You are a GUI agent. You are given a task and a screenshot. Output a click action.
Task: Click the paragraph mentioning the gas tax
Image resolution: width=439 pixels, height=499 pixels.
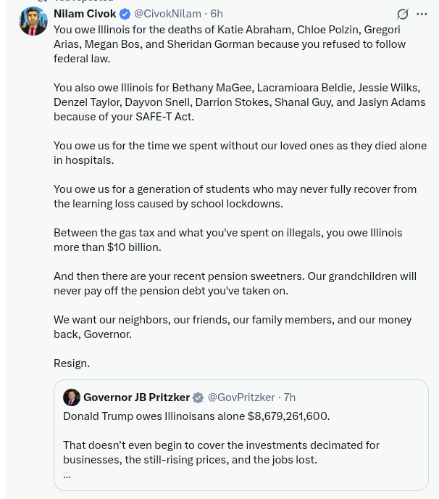(227, 239)
